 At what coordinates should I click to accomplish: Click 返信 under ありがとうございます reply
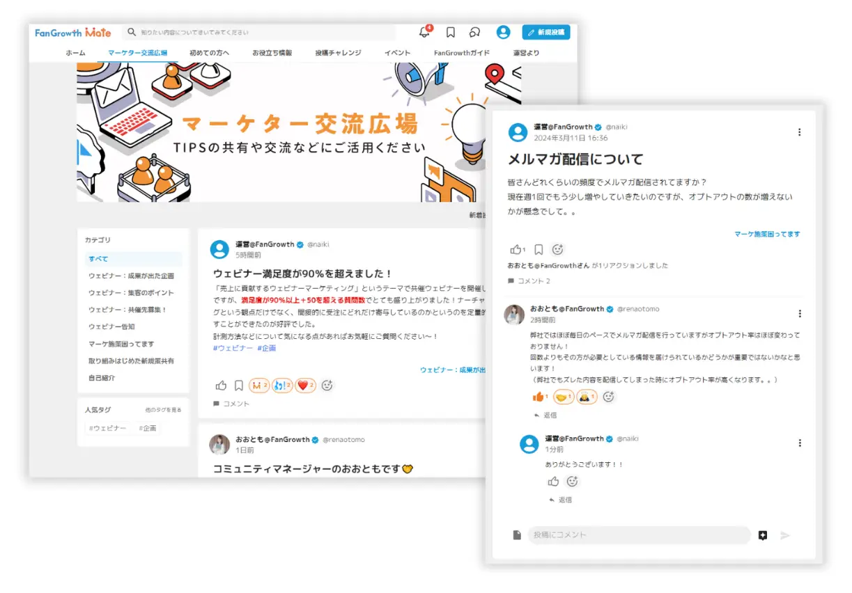[560, 500]
